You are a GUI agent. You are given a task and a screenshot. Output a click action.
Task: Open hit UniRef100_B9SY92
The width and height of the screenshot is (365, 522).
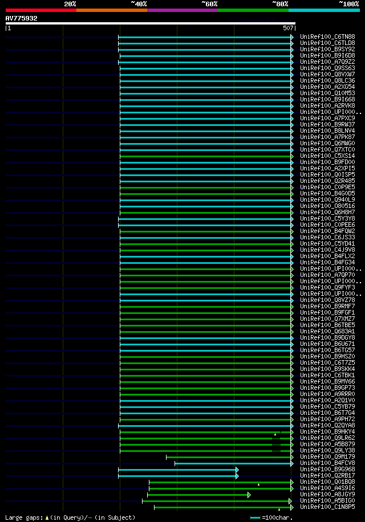[x=327, y=49]
